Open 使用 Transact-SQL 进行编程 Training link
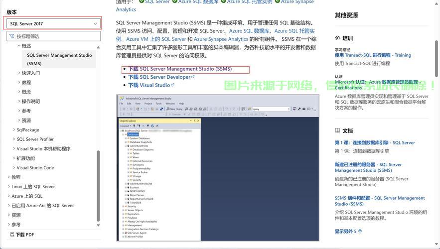 (373, 55)
